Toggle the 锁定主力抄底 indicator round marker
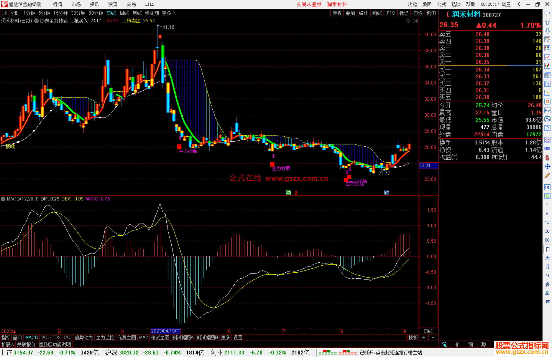Viewport: 552px width, 357px height. click(37, 21)
